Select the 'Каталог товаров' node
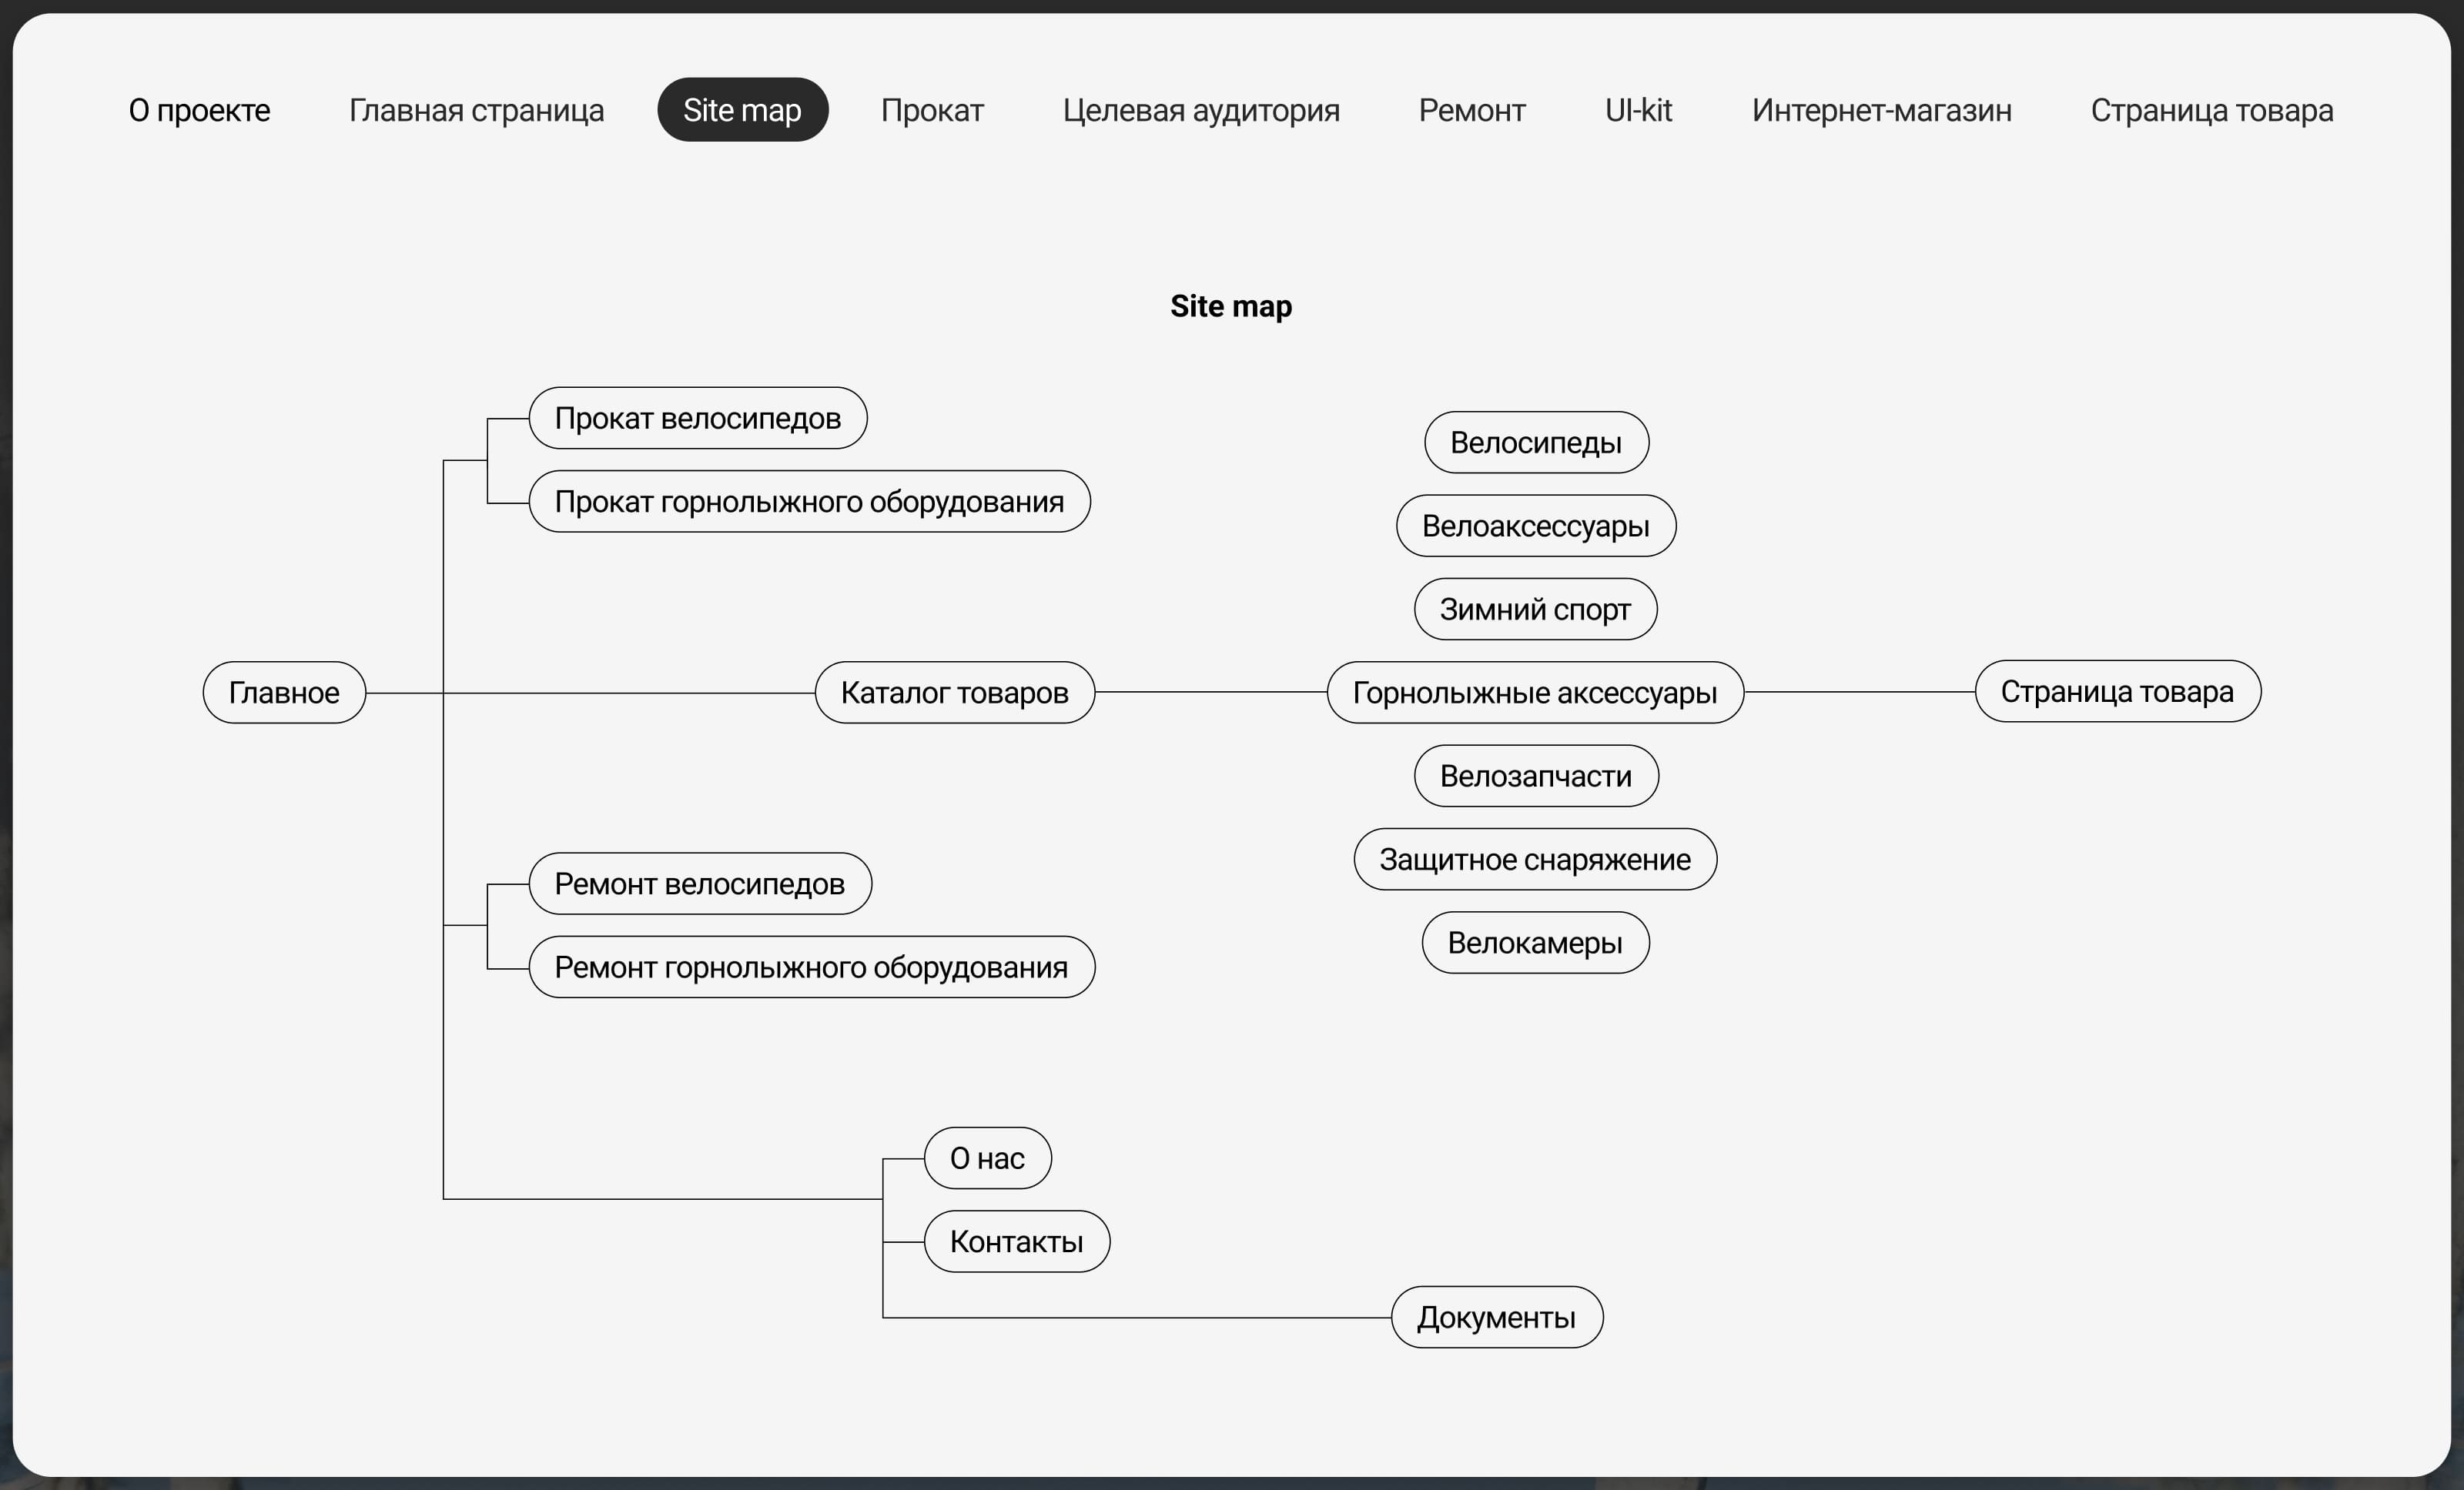The height and width of the screenshot is (1490, 2464). [955, 693]
